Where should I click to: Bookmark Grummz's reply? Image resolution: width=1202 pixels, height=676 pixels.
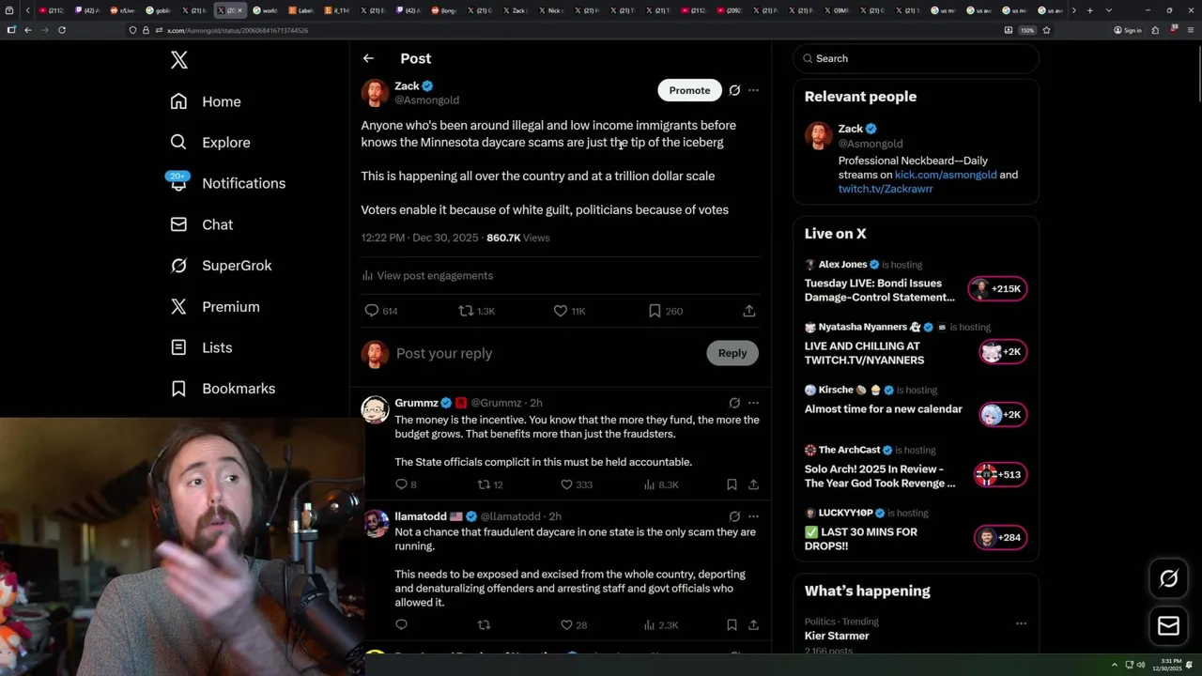pos(732,484)
